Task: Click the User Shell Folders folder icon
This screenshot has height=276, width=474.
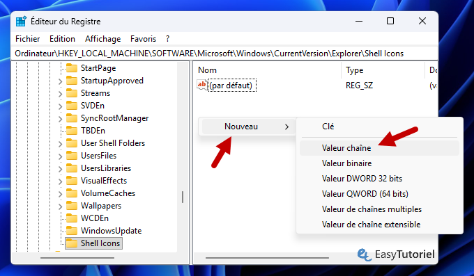Action: pos(72,143)
